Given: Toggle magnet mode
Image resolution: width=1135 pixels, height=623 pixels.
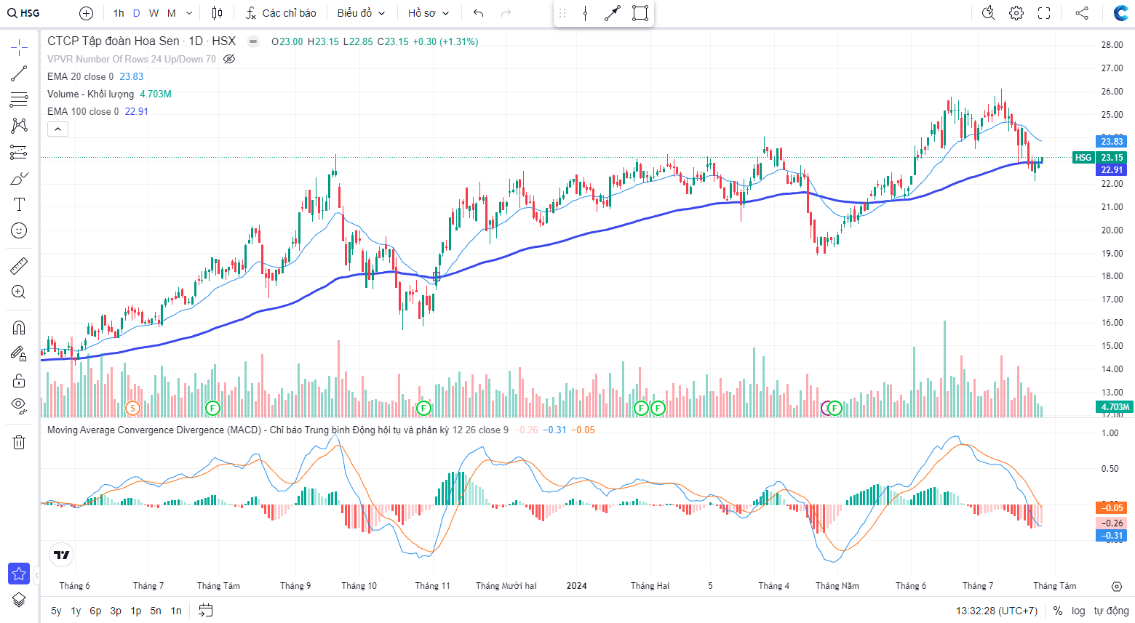Looking at the screenshot, I should coord(19,328).
